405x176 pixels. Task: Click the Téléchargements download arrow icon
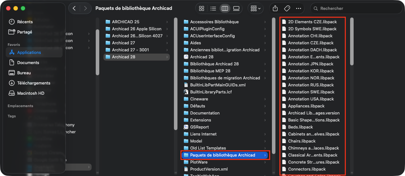(12, 83)
